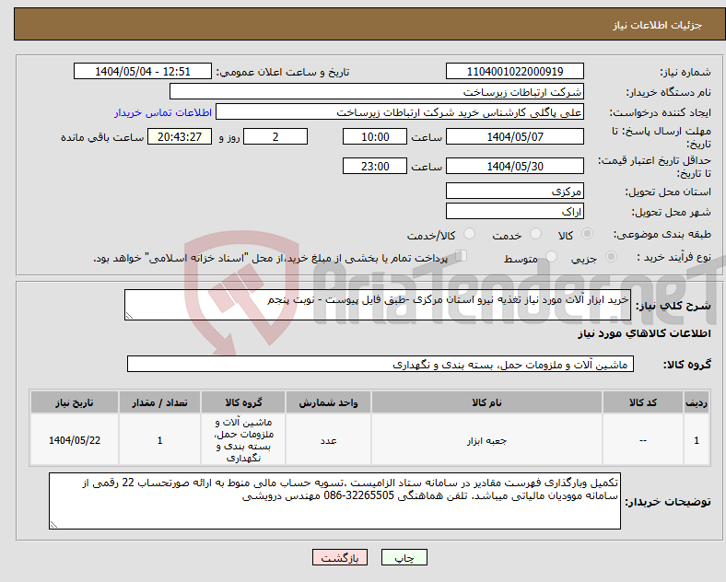Click the بازگشت back button

pos(340,557)
